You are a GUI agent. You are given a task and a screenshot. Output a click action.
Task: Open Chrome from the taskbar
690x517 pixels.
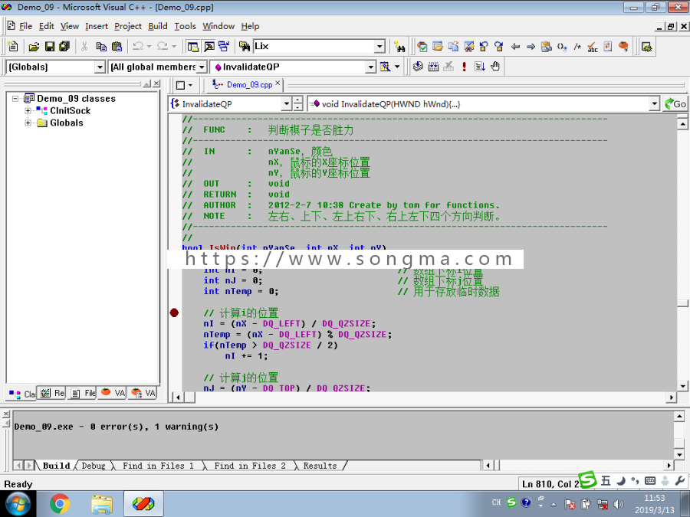click(x=60, y=503)
